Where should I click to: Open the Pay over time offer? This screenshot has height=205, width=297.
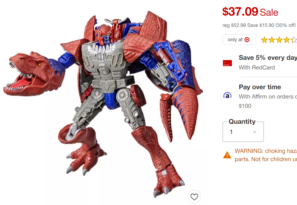point(260,87)
